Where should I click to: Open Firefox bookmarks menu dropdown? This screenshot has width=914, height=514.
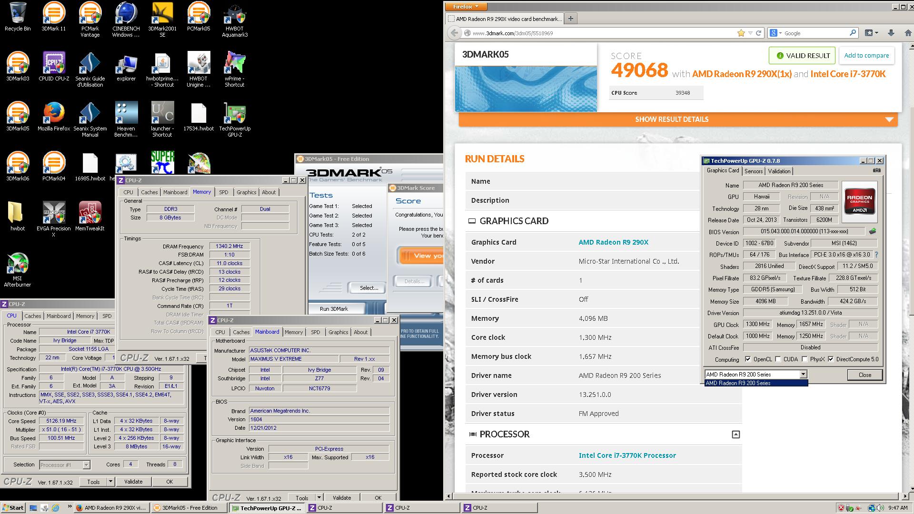pos(871,33)
